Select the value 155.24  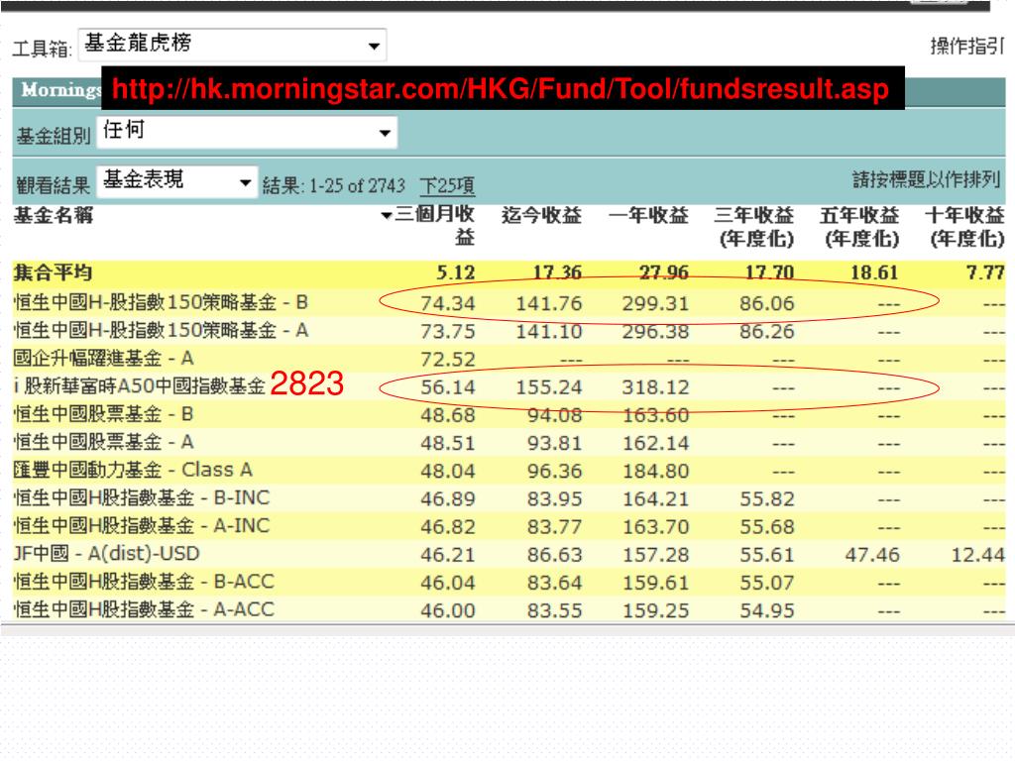click(549, 387)
